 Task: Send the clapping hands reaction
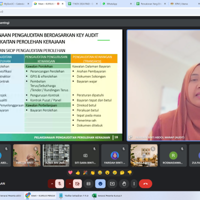(92, 172)
